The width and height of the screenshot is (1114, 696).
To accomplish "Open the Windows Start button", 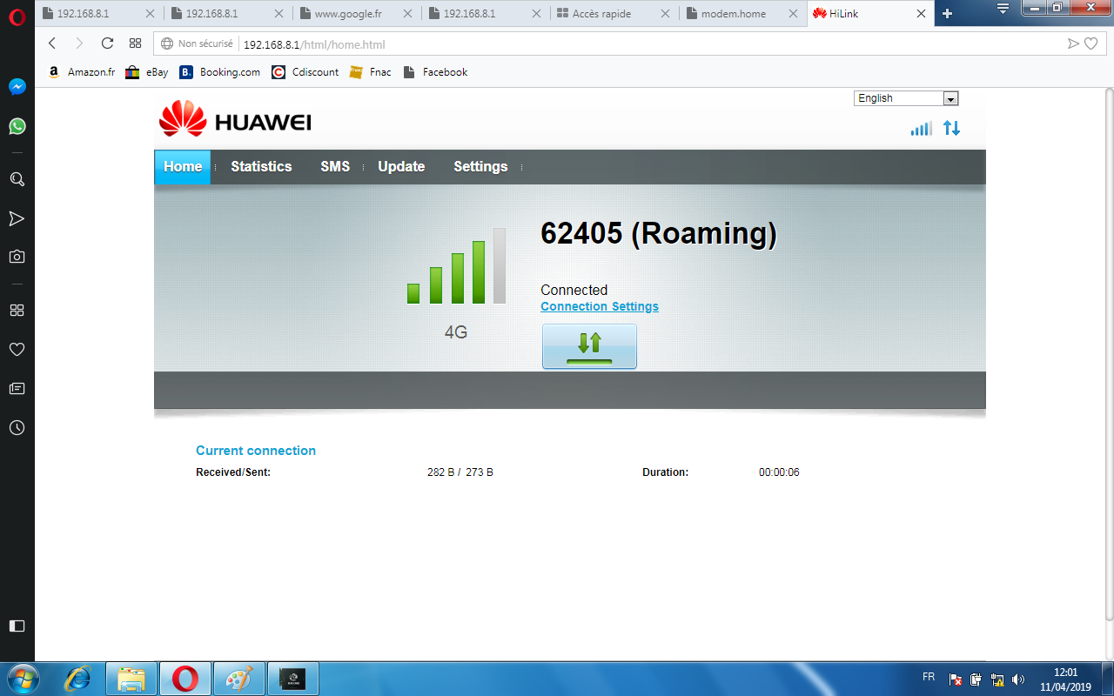I will pyautogui.click(x=23, y=678).
